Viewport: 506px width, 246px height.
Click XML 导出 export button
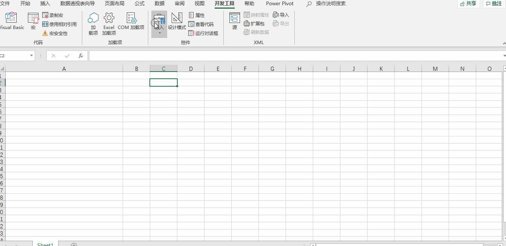click(281, 24)
